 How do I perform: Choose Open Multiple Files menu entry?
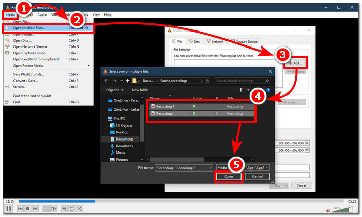(x=49, y=28)
